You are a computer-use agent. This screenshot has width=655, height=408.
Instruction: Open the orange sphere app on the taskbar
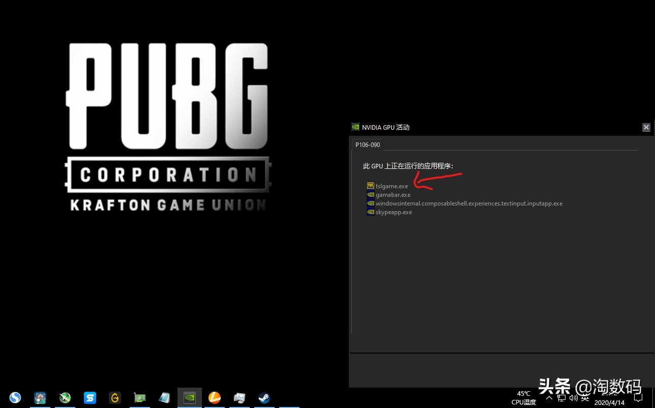[215, 397]
